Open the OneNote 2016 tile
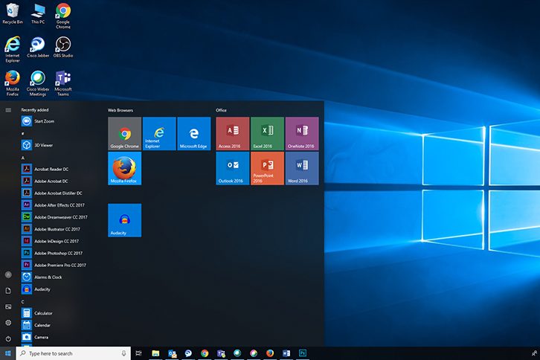This screenshot has width=540, height=360. point(301,133)
